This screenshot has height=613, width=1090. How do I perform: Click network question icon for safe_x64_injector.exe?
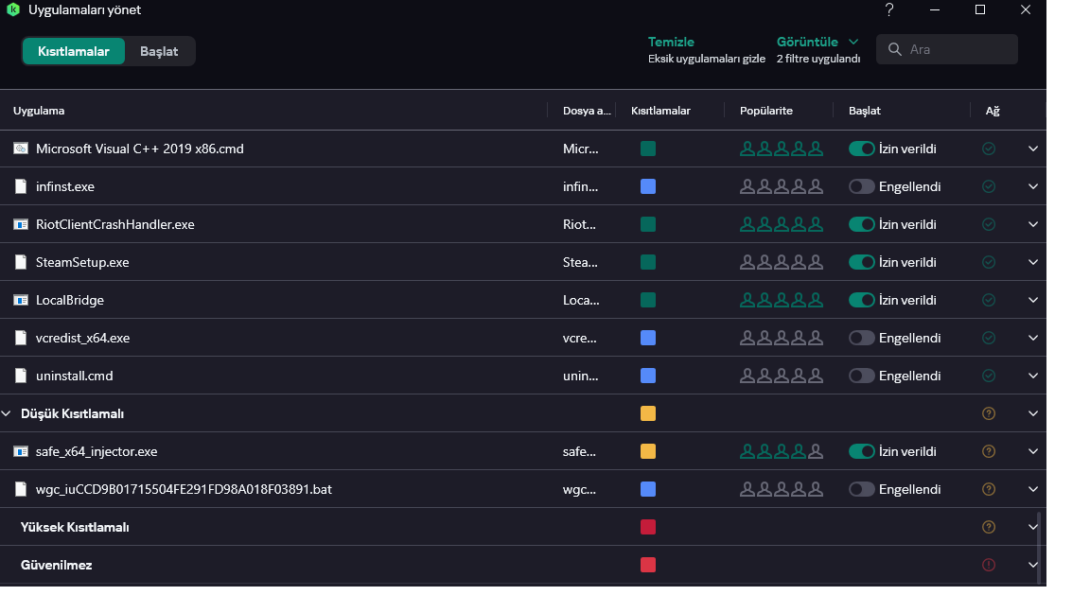tap(989, 451)
